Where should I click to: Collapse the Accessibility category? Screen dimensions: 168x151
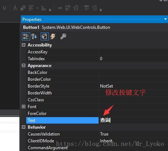24,45
